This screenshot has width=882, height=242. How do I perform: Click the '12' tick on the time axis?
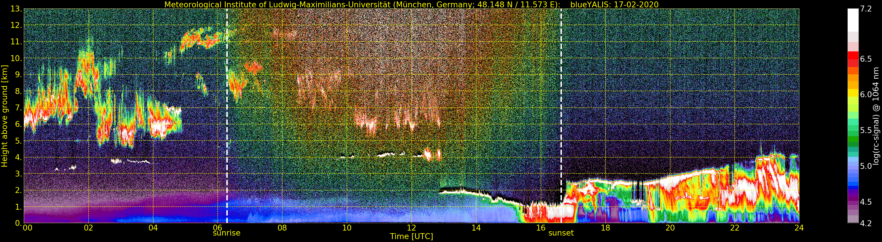pyautogui.click(x=411, y=228)
